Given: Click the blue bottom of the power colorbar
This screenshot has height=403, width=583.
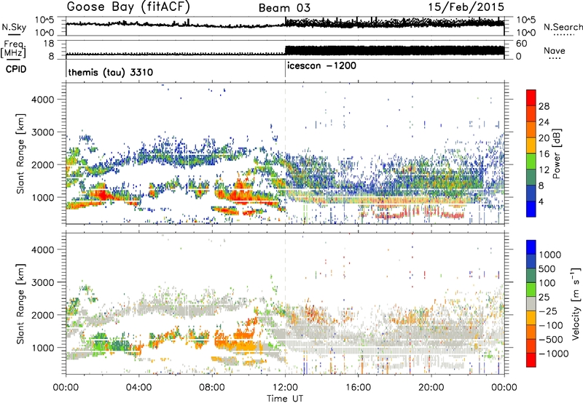Looking at the screenshot, I should coord(531,210).
